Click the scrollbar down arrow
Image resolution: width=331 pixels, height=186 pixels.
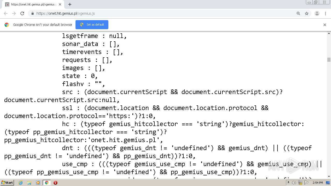[329, 176]
